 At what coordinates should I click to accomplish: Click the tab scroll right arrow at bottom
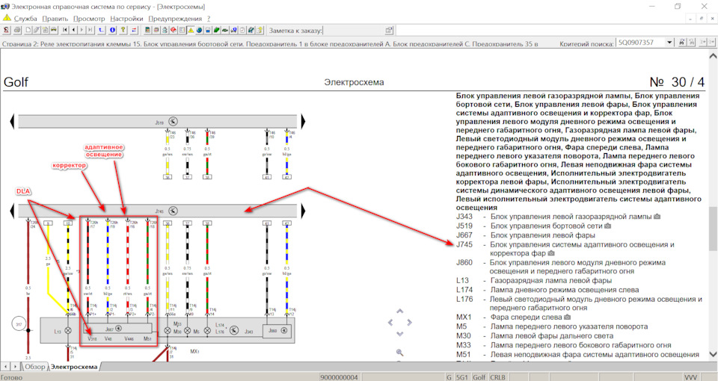coord(15,367)
